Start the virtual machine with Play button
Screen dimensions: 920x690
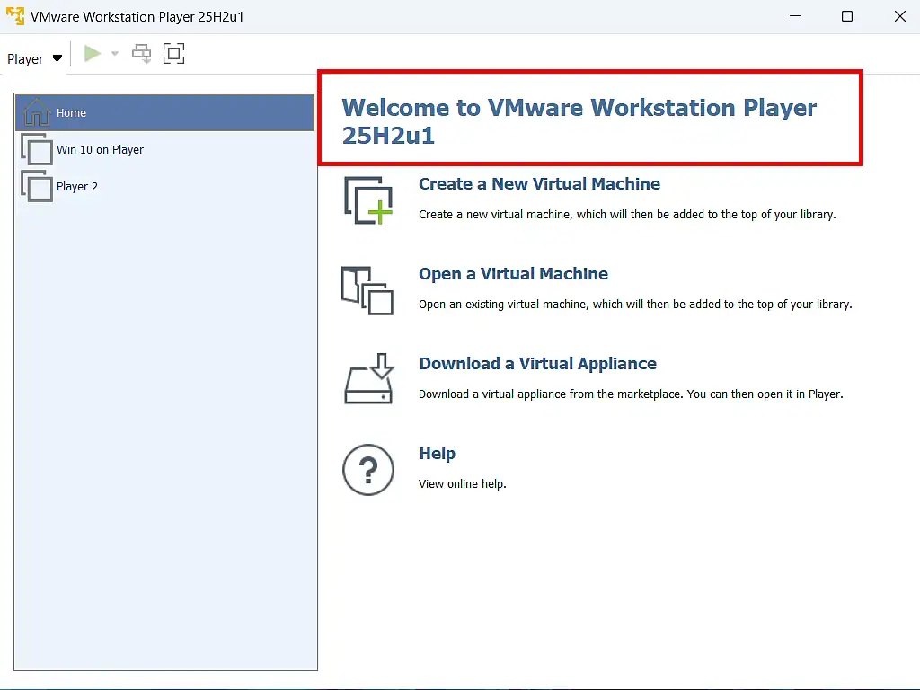91,53
